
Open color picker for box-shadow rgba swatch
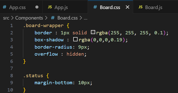click(x=75, y=39)
